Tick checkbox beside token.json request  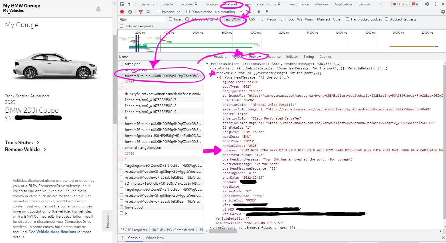pos(122,64)
